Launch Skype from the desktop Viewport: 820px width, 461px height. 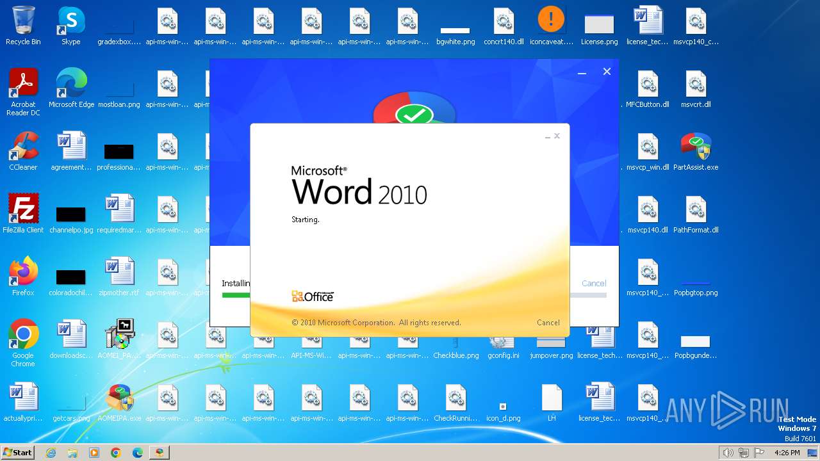71,26
